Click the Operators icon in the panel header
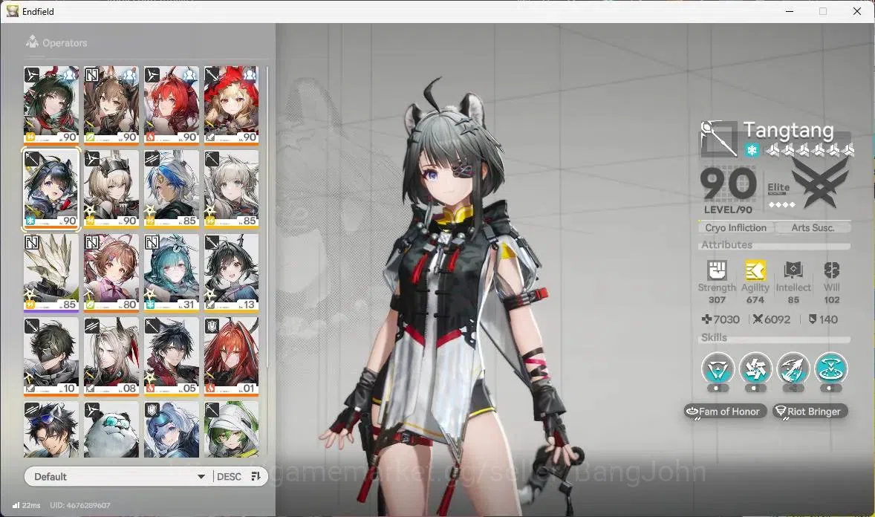Screen dimensions: 875x517 pos(33,42)
